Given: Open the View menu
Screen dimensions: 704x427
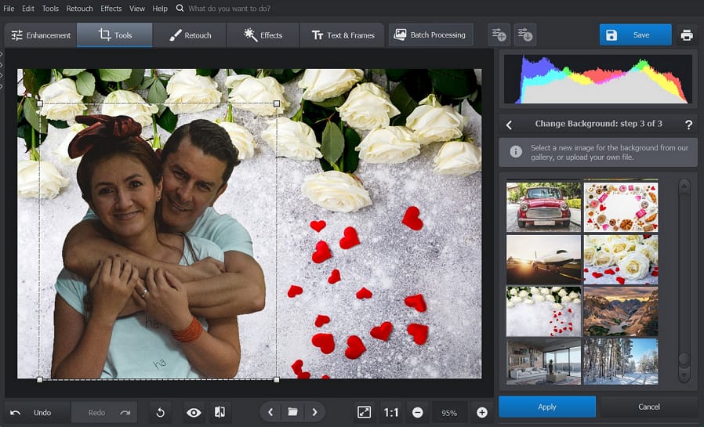Looking at the screenshot, I should pyautogui.click(x=137, y=9).
